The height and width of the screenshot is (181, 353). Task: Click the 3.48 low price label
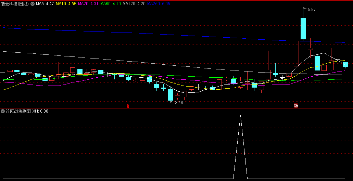point(179,103)
